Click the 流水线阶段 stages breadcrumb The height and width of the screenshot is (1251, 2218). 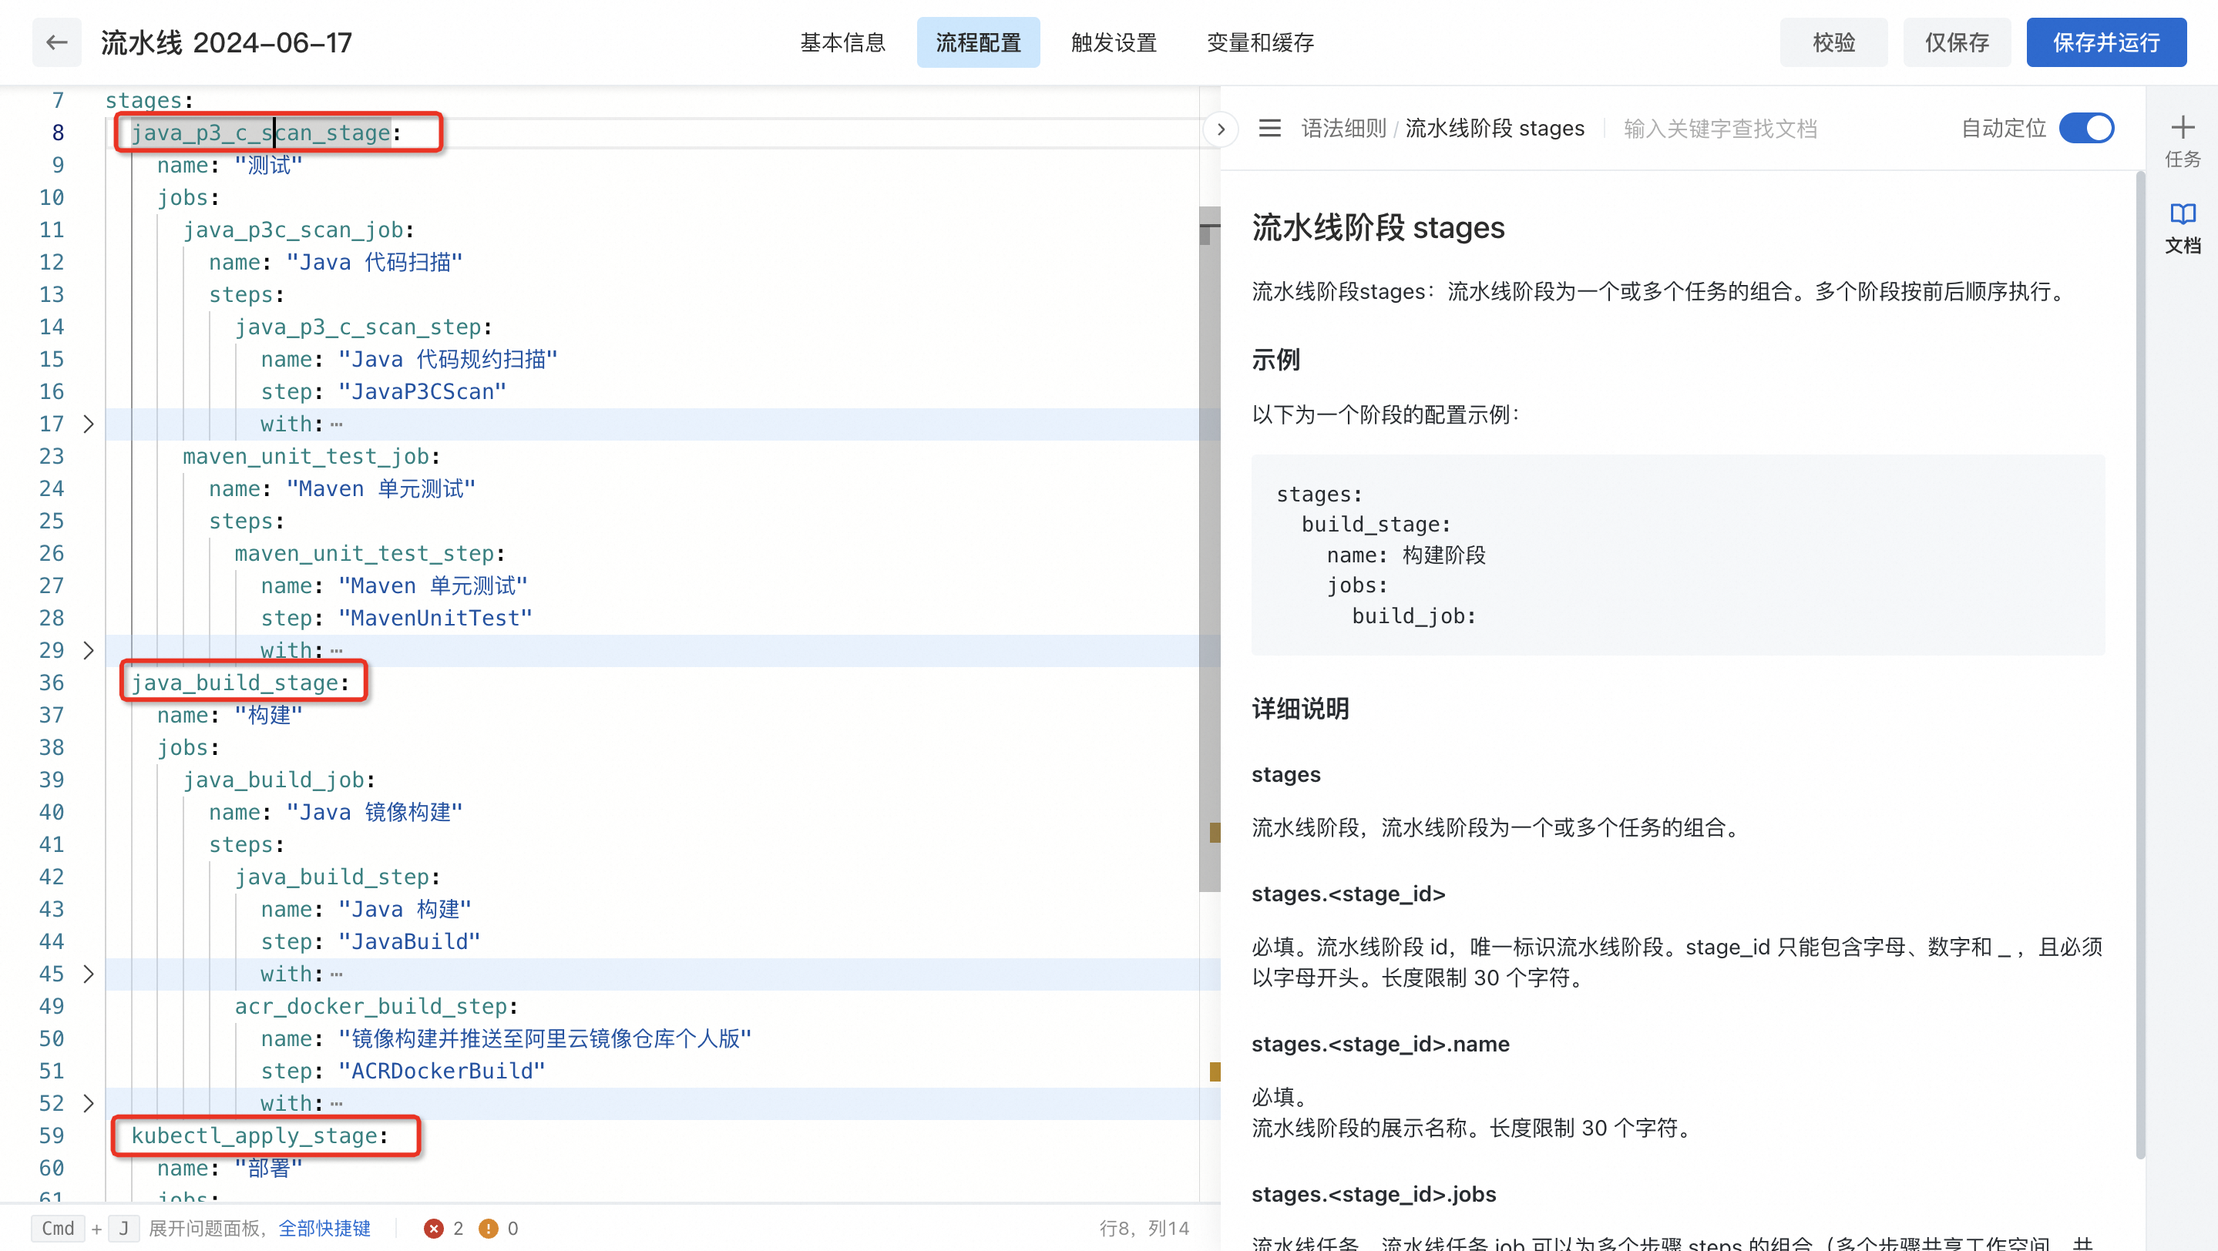coord(1495,129)
